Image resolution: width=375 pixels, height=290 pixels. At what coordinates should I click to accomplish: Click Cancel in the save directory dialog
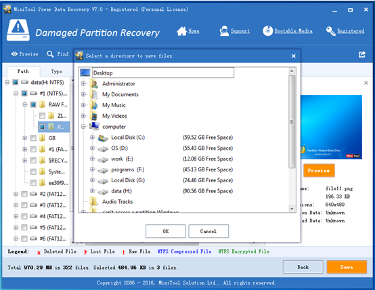point(208,231)
